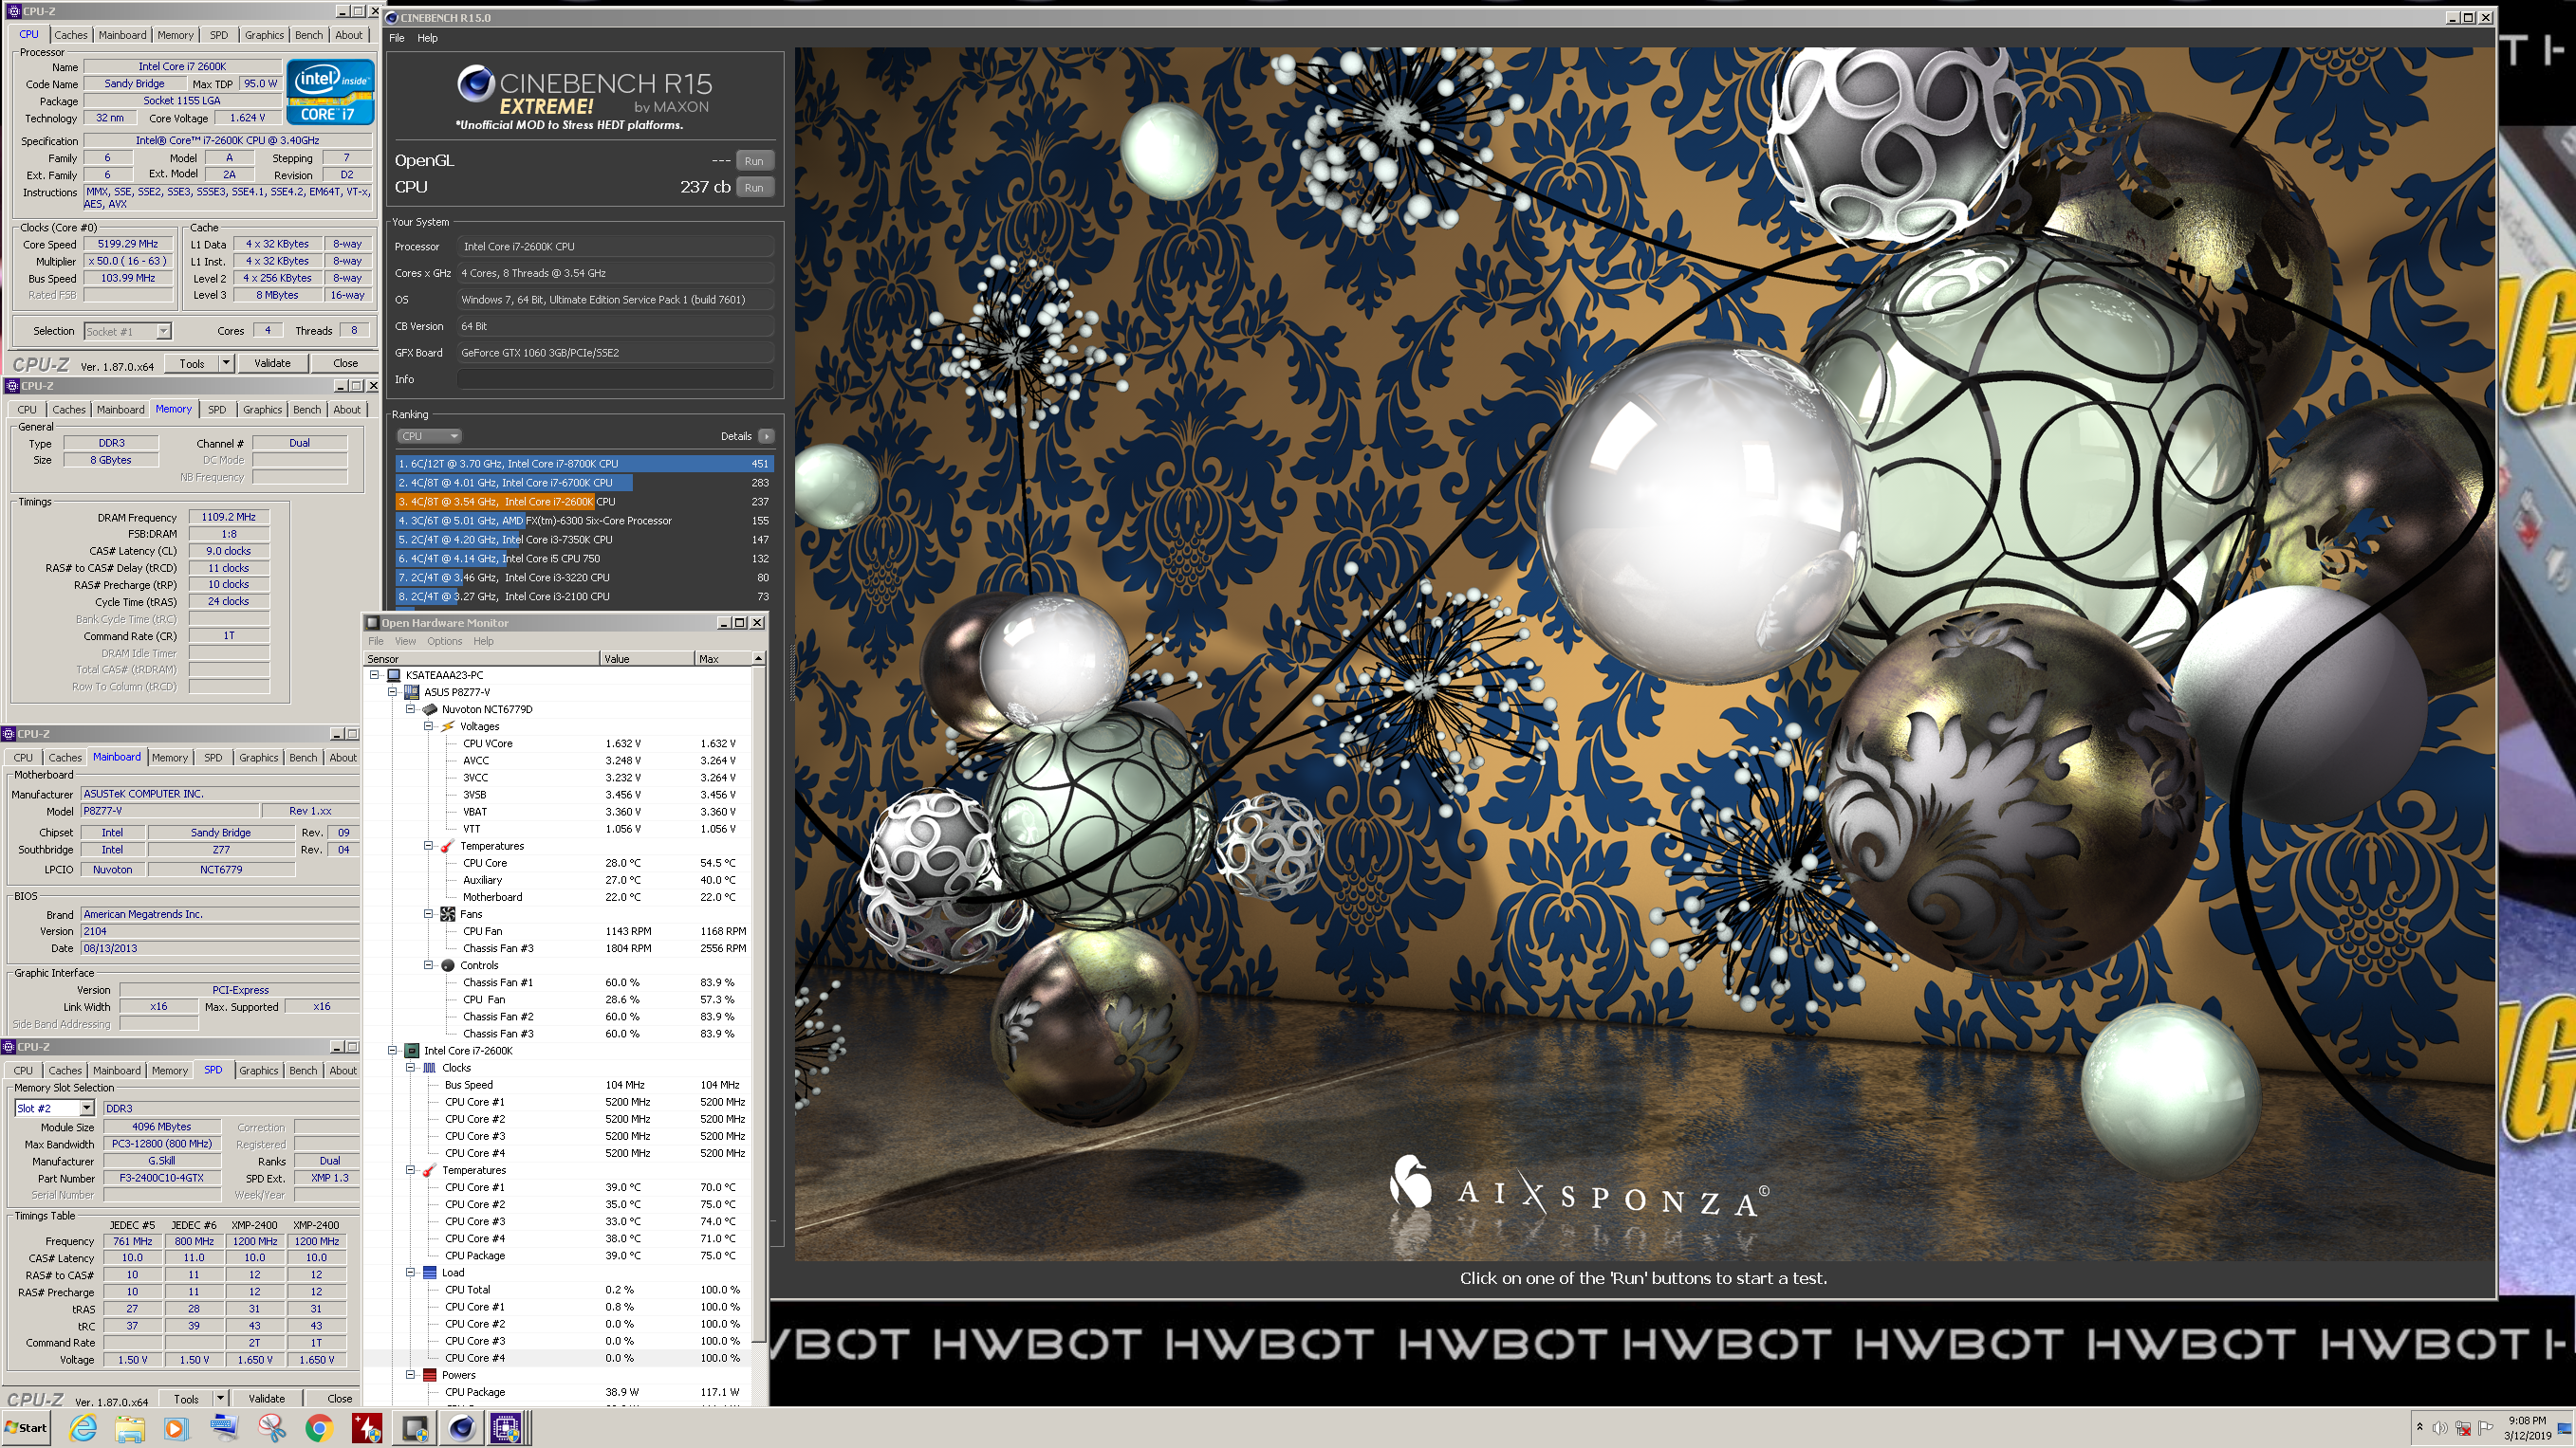Switch to the Bench tab in top CPU-Z window
The image size is (2576, 1448).
click(x=309, y=35)
